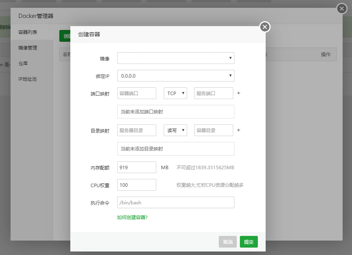Click the 执行命令 /bin/bash field

pos(175,202)
